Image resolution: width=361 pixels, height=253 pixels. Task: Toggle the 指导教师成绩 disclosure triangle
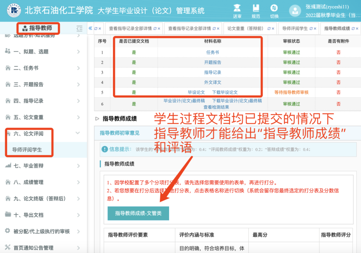click(x=97, y=118)
